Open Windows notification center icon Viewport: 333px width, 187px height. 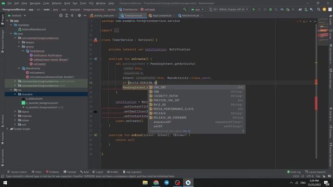[x=326, y=182]
